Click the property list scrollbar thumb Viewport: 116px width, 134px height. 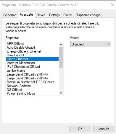61,57
